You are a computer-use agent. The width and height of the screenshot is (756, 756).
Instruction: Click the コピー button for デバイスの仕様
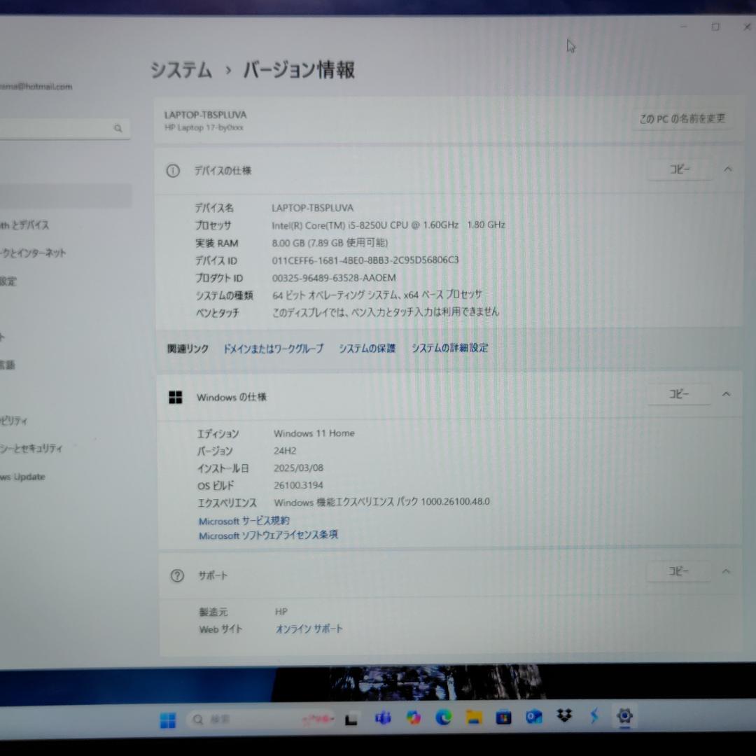click(678, 169)
